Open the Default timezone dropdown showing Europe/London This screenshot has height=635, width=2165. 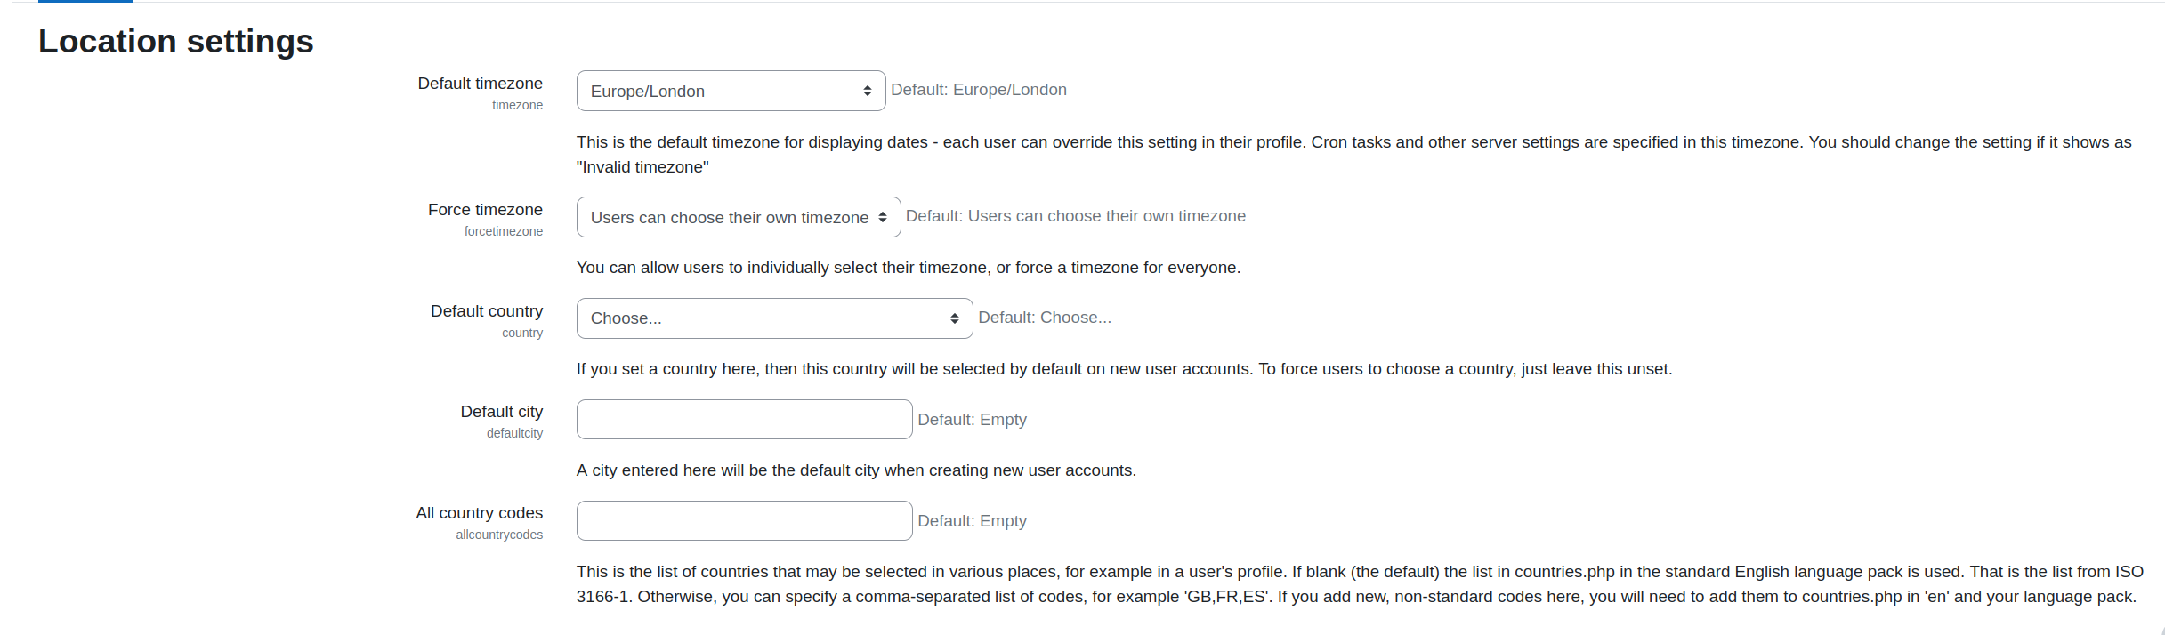coord(731,91)
